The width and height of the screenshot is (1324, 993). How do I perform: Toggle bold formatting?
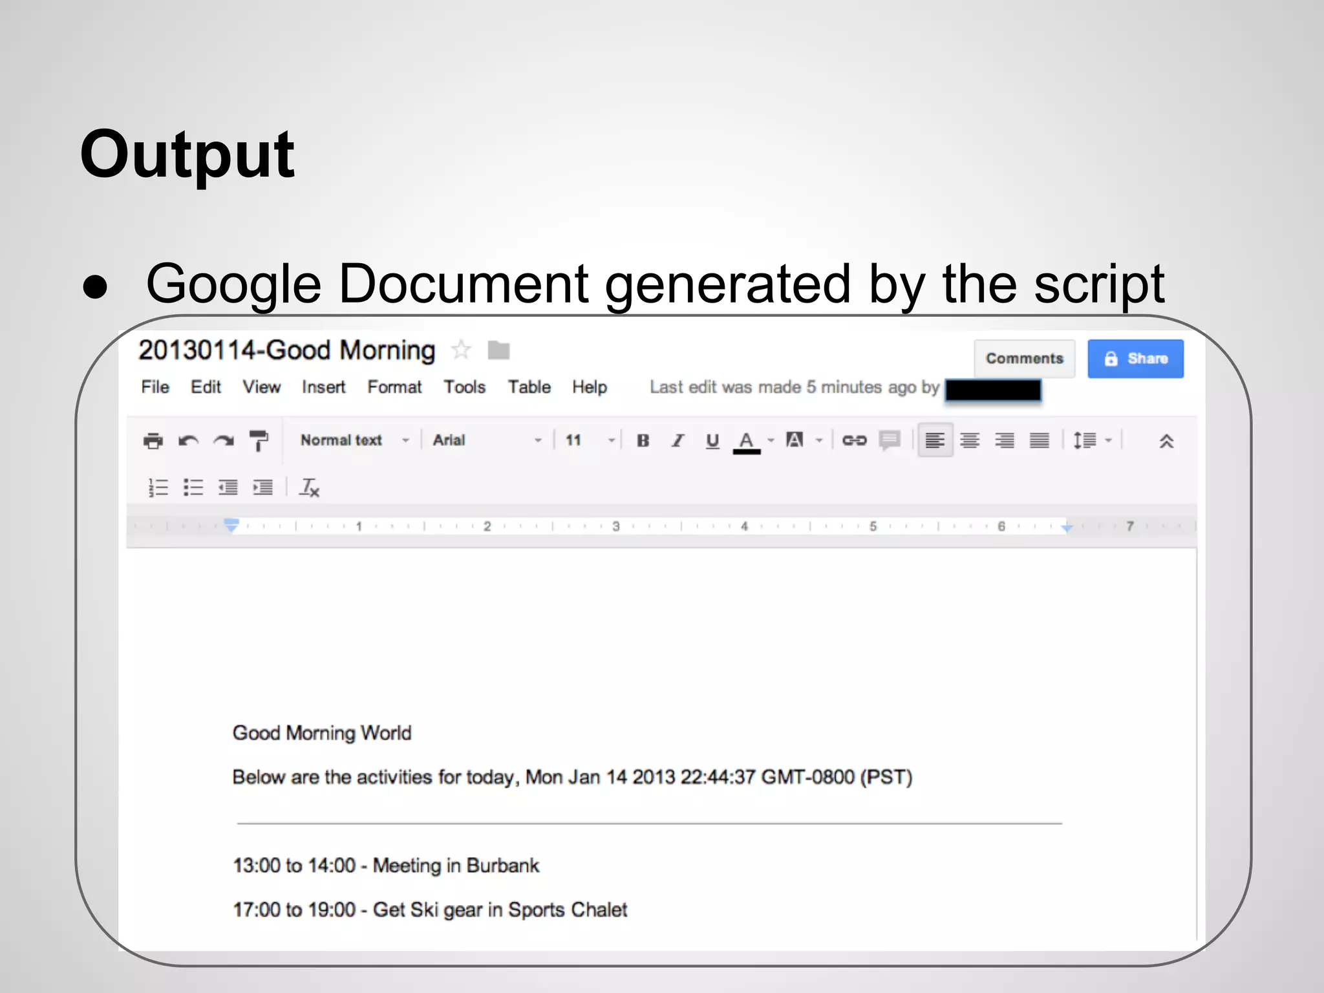pos(643,440)
